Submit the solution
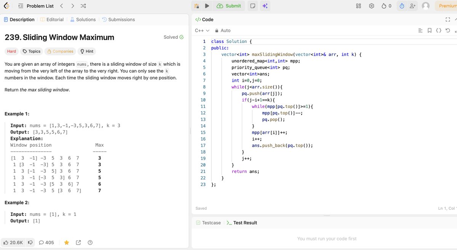 (228, 6)
